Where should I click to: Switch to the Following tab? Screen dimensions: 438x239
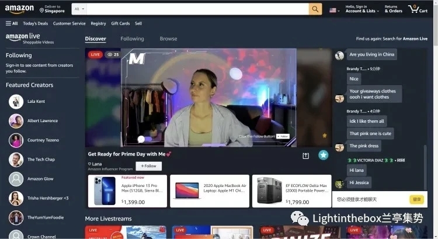point(132,39)
